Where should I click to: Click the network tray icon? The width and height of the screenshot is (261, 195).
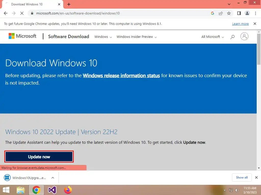tap(231, 190)
